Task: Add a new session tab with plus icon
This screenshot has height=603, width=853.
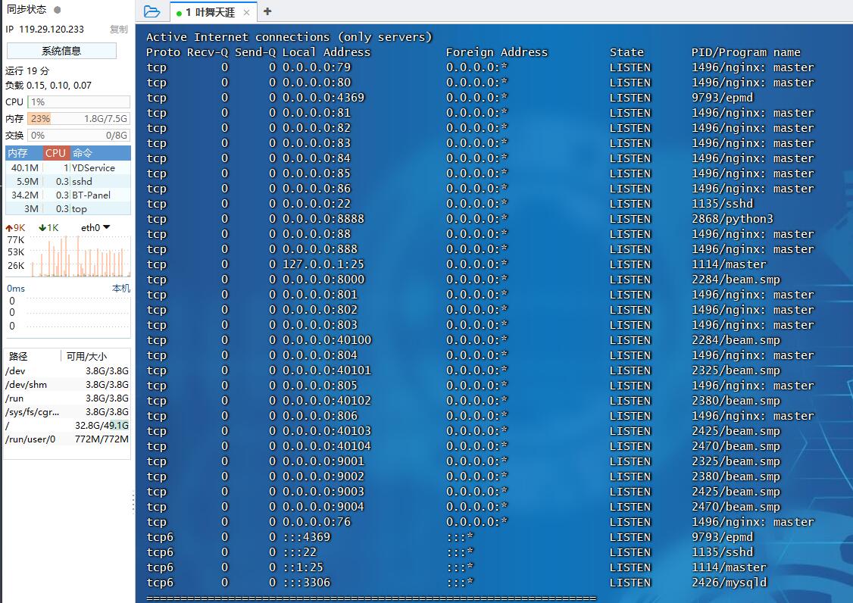Action: coord(267,11)
